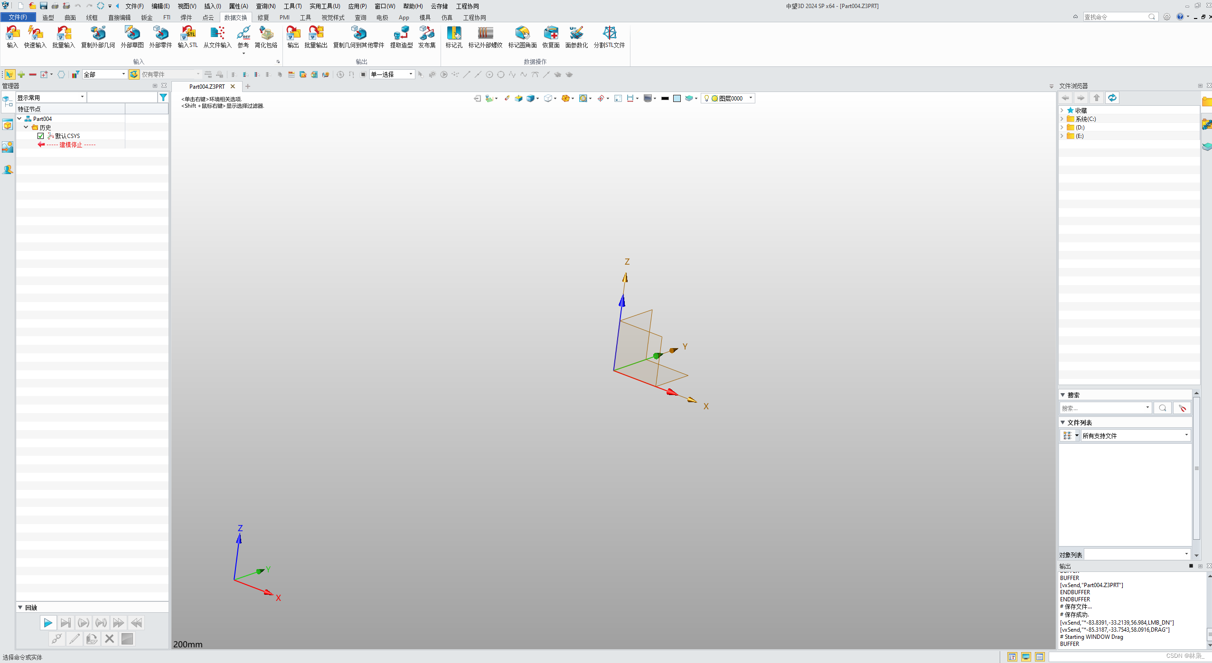Screen dimensions: 1212x663
Task: Click the black line color swatch
Action: point(665,99)
